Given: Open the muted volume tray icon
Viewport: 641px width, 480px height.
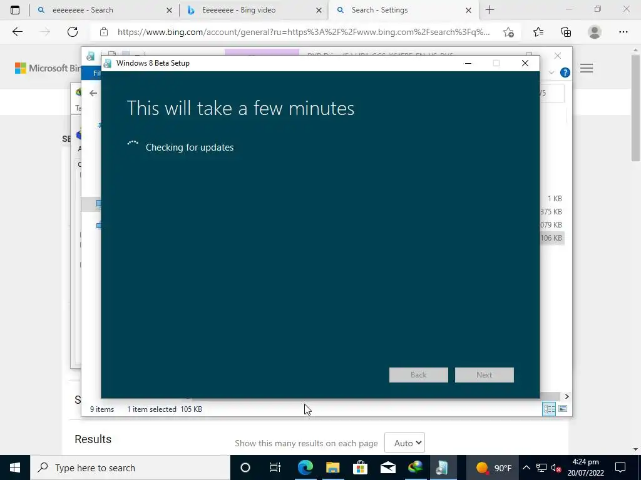Looking at the screenshot, I should coord(556,467).
